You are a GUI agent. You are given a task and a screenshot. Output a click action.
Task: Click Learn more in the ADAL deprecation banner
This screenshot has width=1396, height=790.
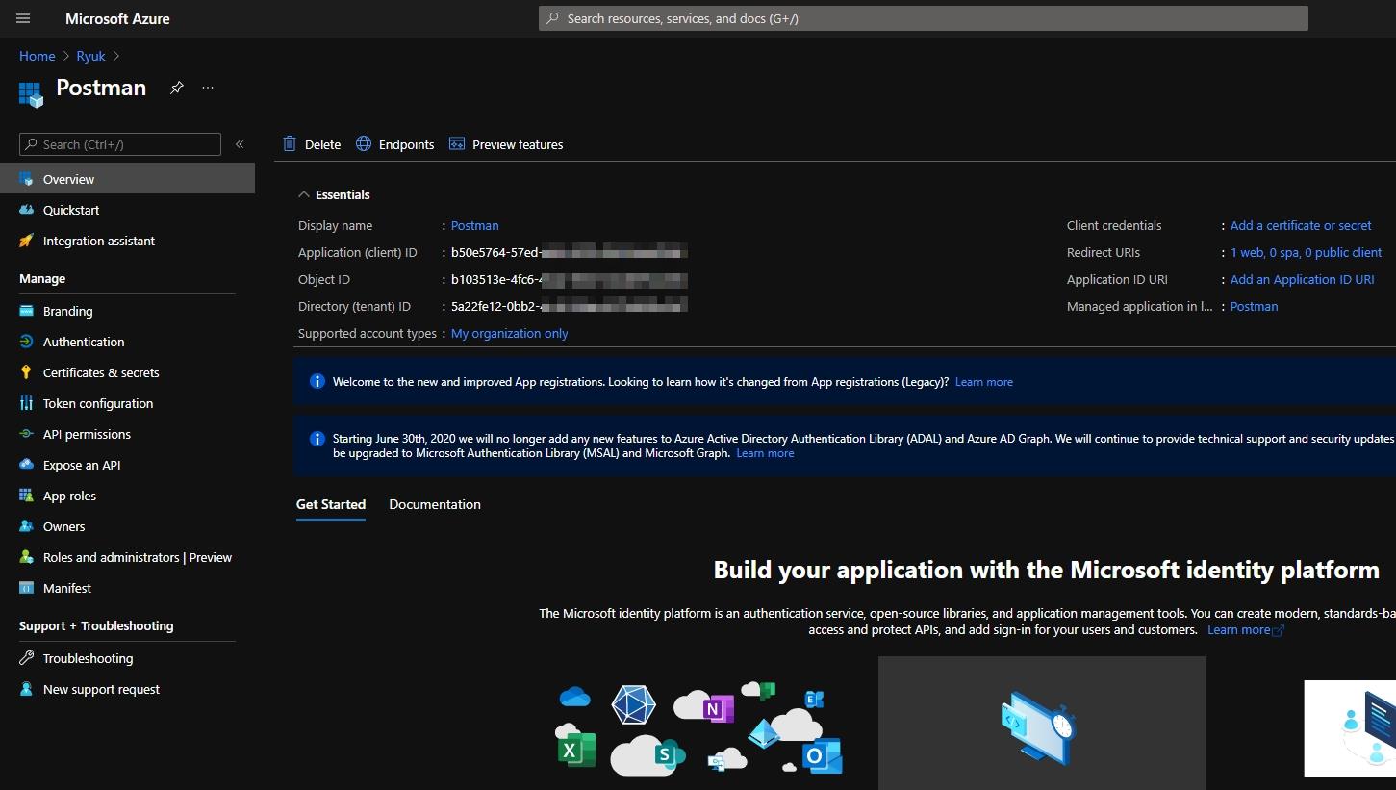coord(766,453)
